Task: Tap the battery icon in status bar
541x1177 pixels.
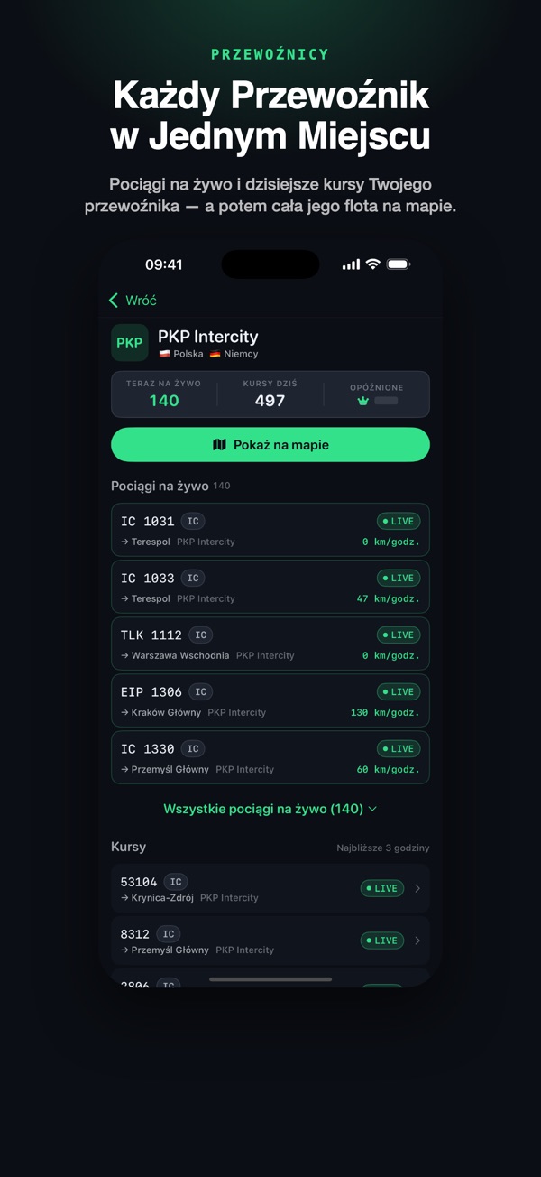Action: coord(399,264)
